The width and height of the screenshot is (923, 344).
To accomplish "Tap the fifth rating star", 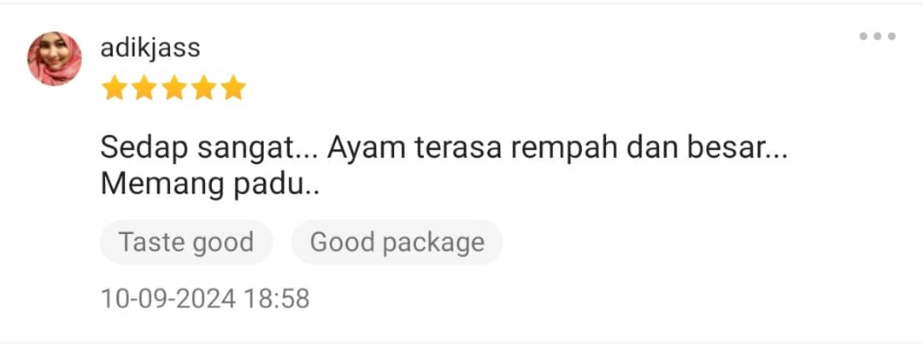I will pyautogui.click(x=233, y=88).
